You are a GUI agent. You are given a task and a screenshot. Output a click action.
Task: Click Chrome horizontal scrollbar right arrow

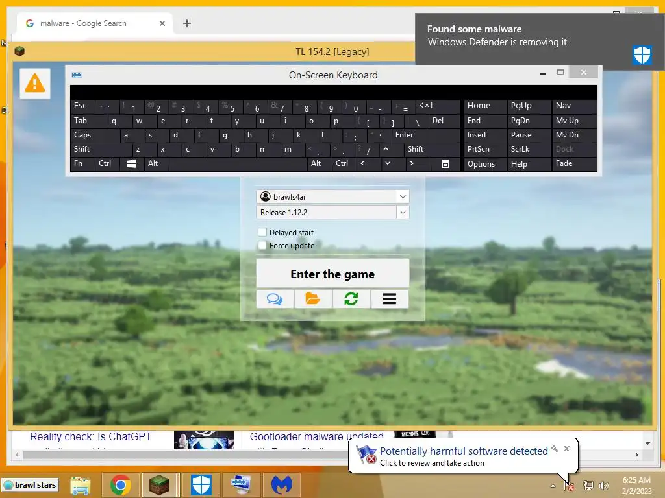637,455
